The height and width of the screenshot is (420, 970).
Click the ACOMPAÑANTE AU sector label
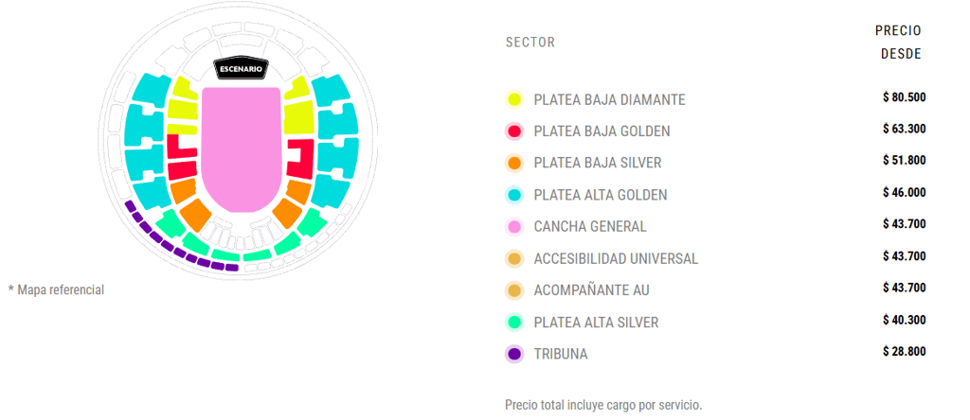[591, 290]
